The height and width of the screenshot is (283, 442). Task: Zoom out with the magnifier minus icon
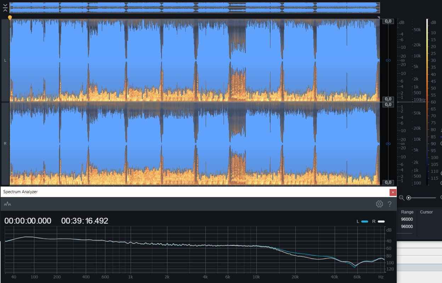tap(402, 198)
